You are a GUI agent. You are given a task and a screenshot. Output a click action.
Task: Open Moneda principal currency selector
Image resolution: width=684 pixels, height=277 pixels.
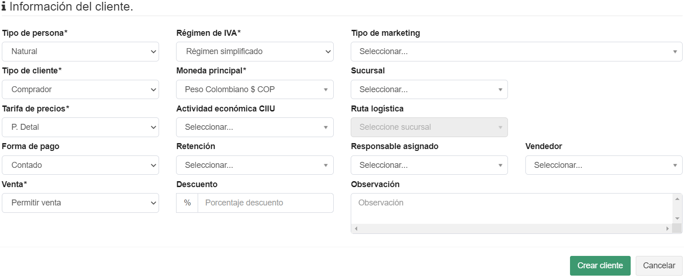[255, 89]
